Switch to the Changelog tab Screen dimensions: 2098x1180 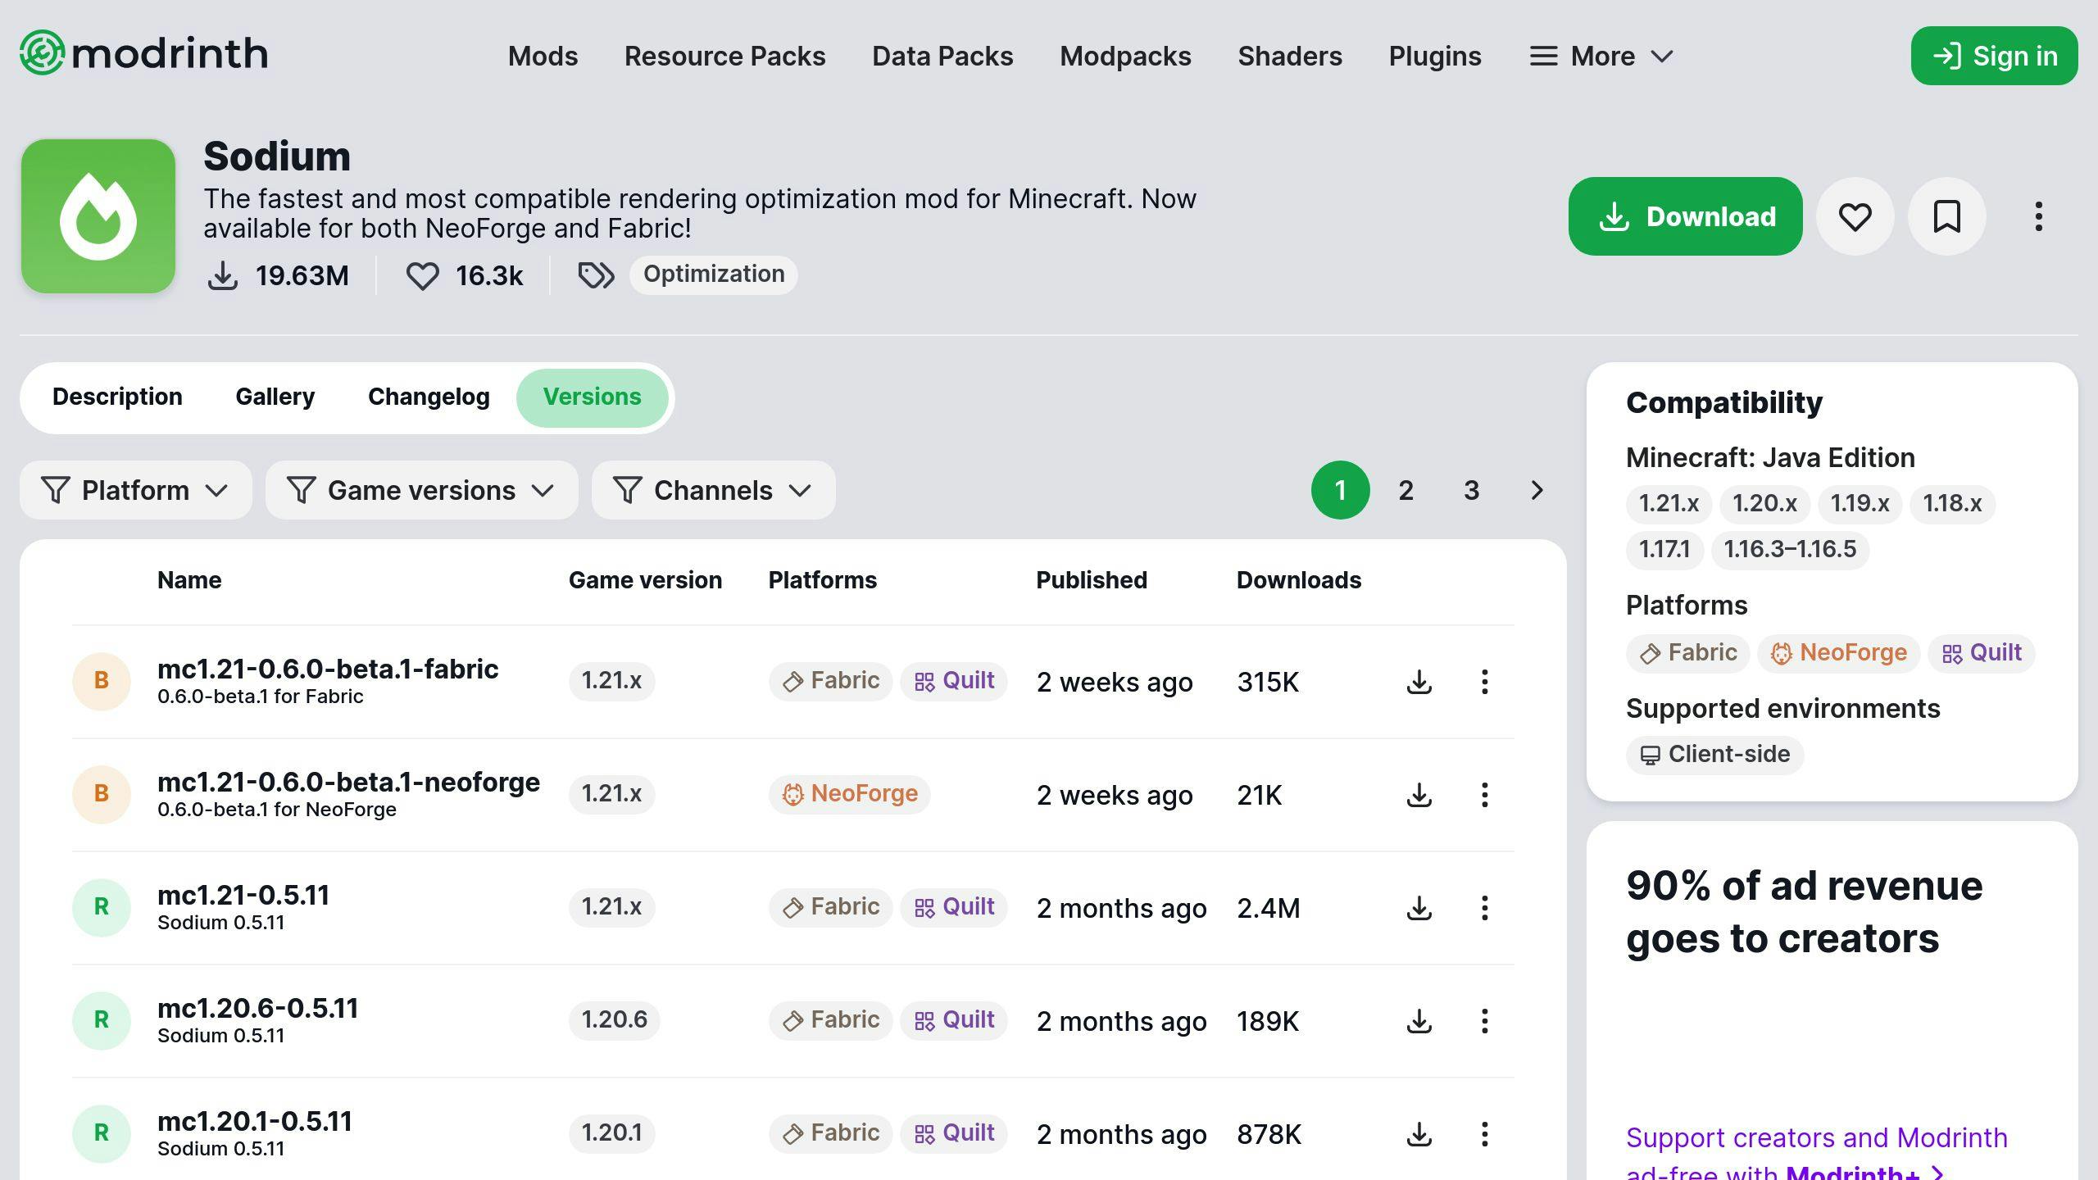(429, 397)
